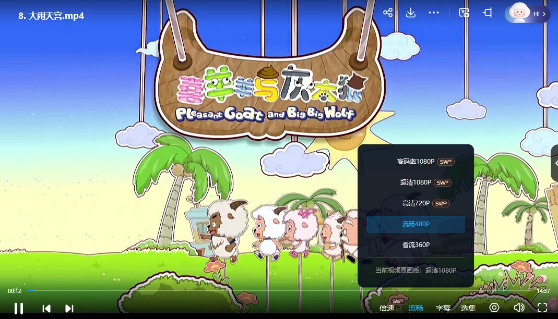Enter fullscreen mode
Image resolution: width=558 pixels, height=319 pixels.
click(542, 308)
